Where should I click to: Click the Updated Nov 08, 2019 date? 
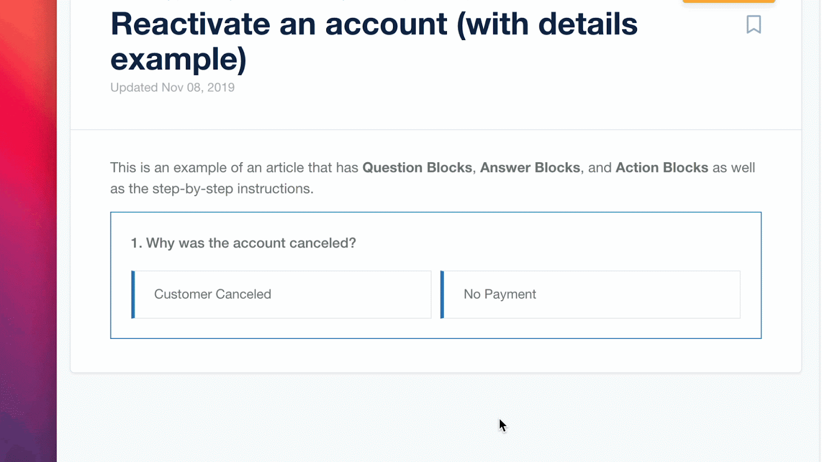pyautogui.click(x=173, y=87)
